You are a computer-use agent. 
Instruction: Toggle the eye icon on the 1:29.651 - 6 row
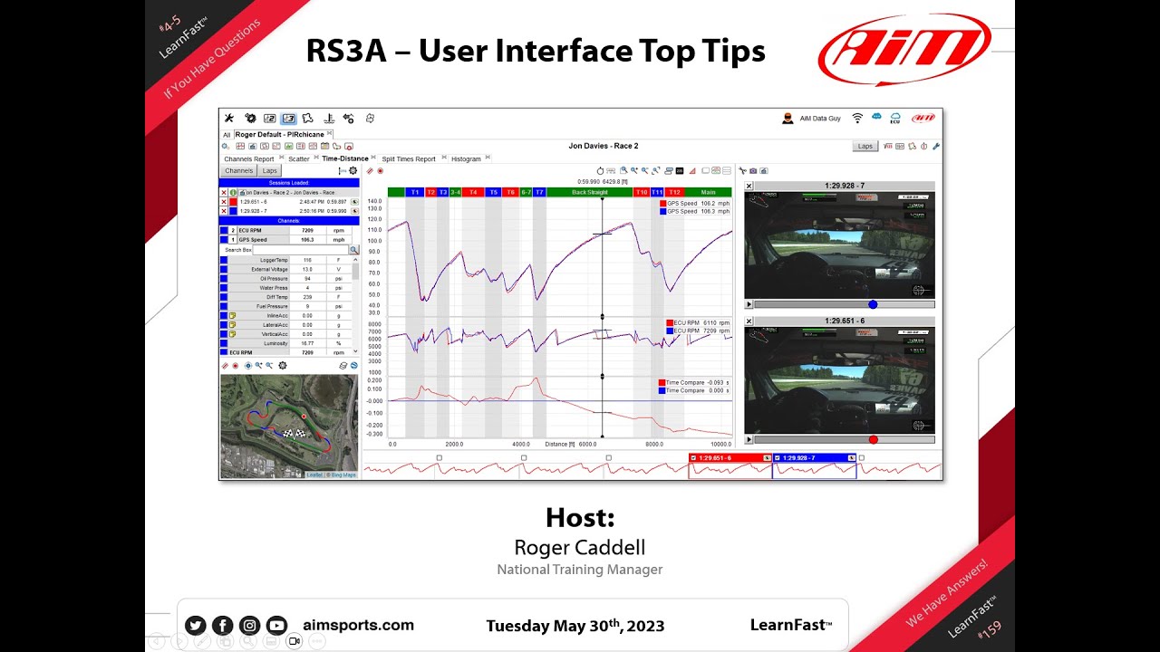(x=354, y=201)
